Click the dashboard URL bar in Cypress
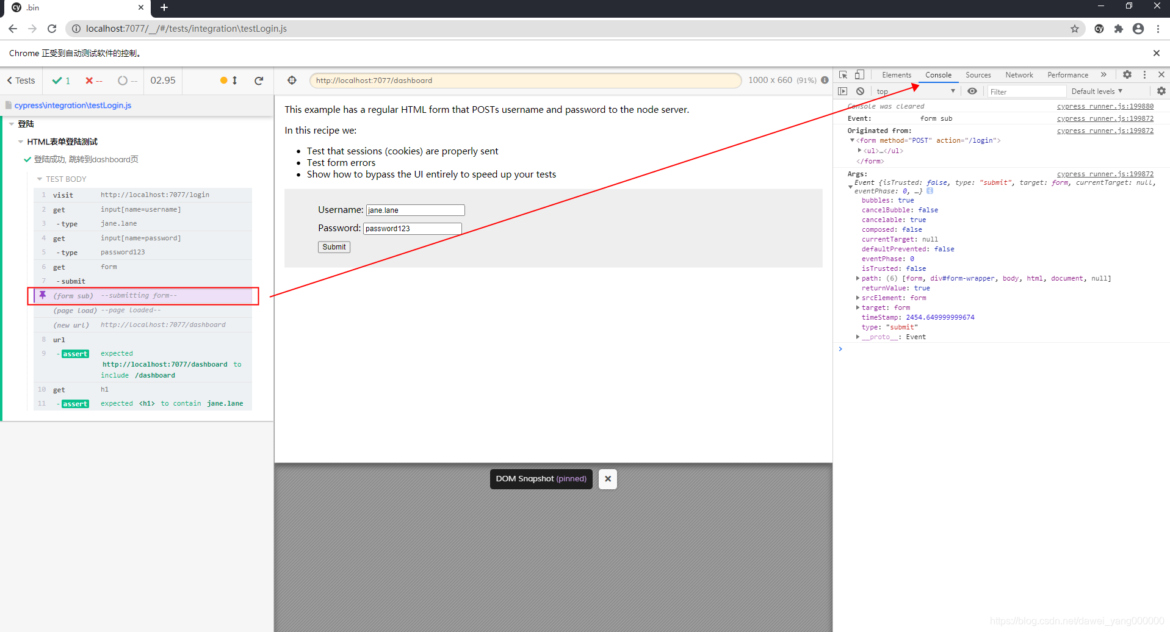Image resolution: width=1170 pixels, height=632 pixels. tap(525, 81)
